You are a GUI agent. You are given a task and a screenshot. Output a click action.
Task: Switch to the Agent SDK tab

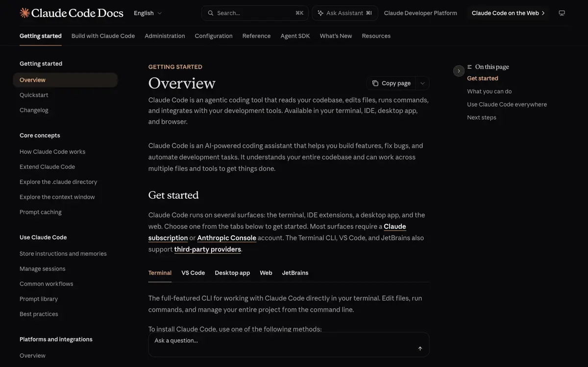295,36
